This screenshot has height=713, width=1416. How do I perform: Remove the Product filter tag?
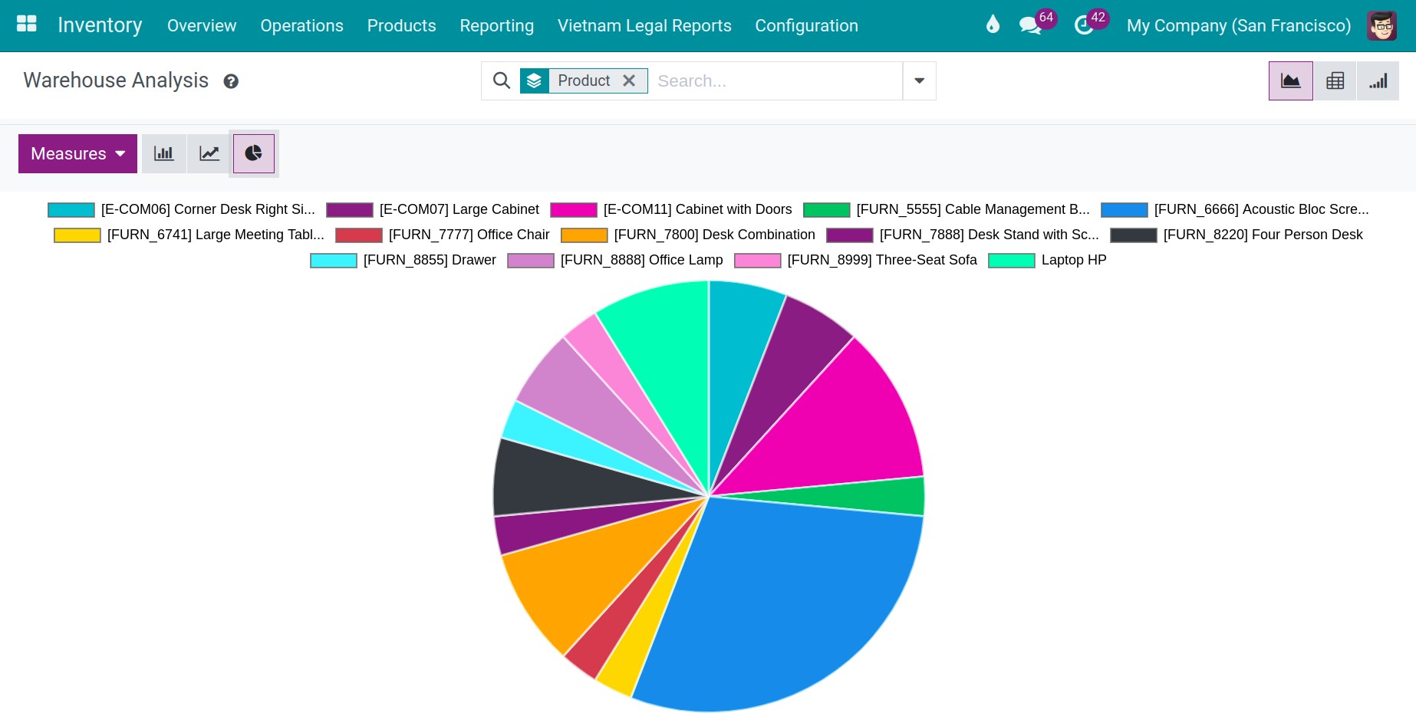628,80
